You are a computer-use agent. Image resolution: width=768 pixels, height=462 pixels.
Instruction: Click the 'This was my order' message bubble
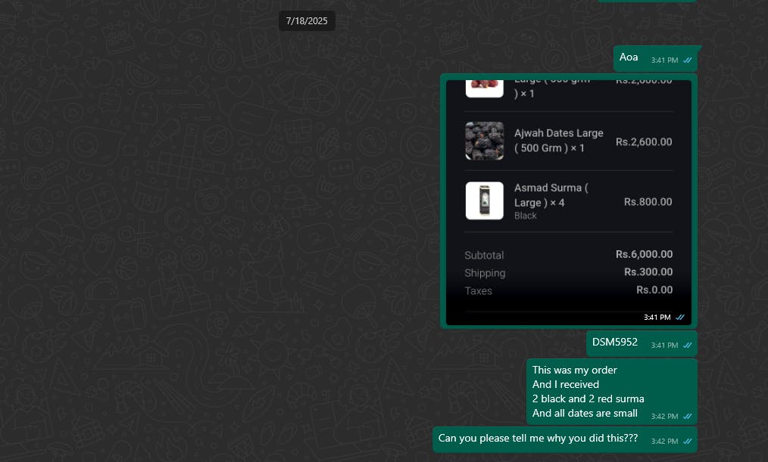[x=612, y=392]
